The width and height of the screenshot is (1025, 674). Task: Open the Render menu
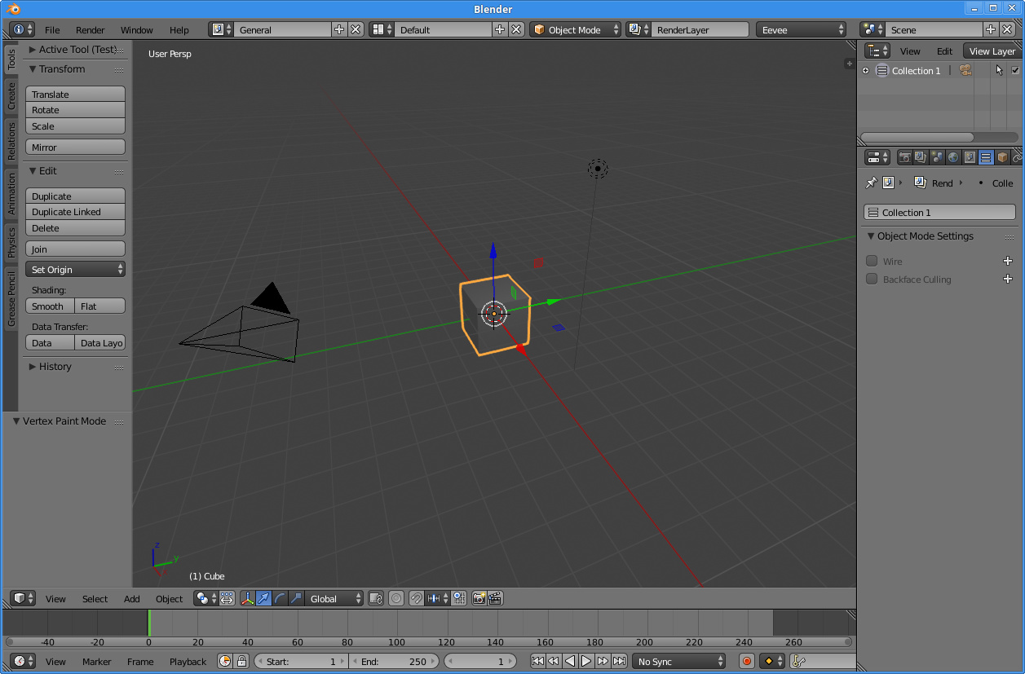tap(90, 29)
